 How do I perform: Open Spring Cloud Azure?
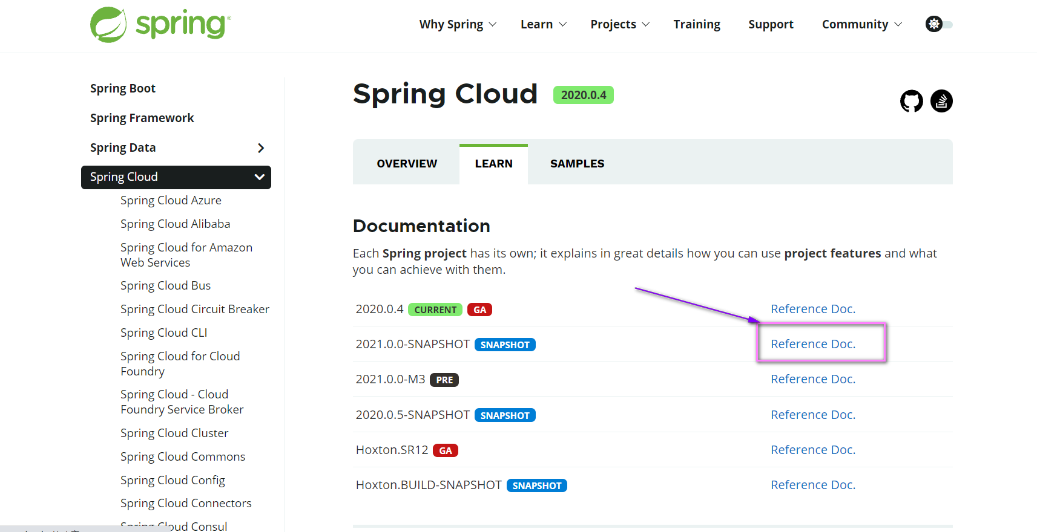[171, 200]
